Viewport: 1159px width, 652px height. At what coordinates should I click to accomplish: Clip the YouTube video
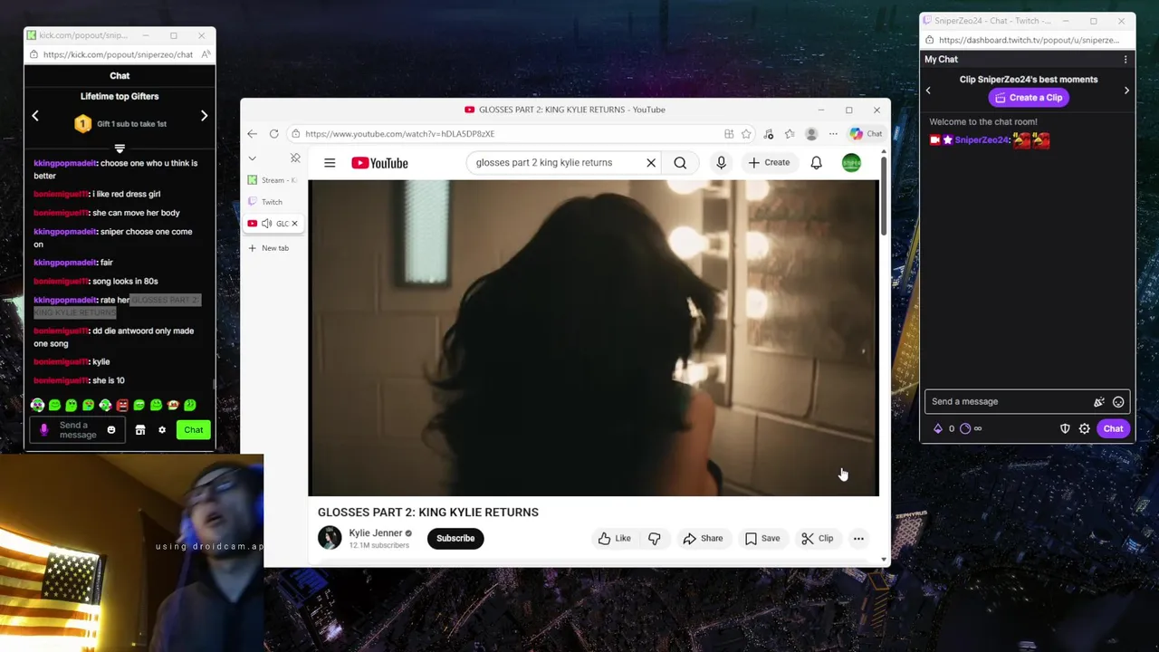pos(818,538)
